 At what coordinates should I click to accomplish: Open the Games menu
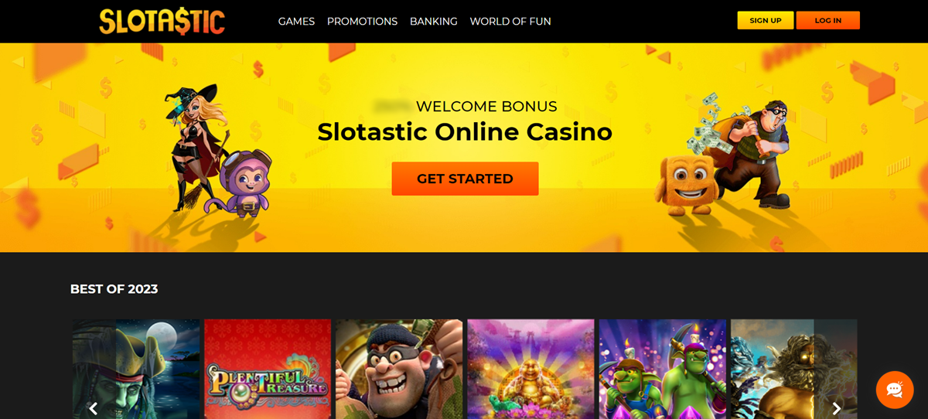click(x=296, y=22)
